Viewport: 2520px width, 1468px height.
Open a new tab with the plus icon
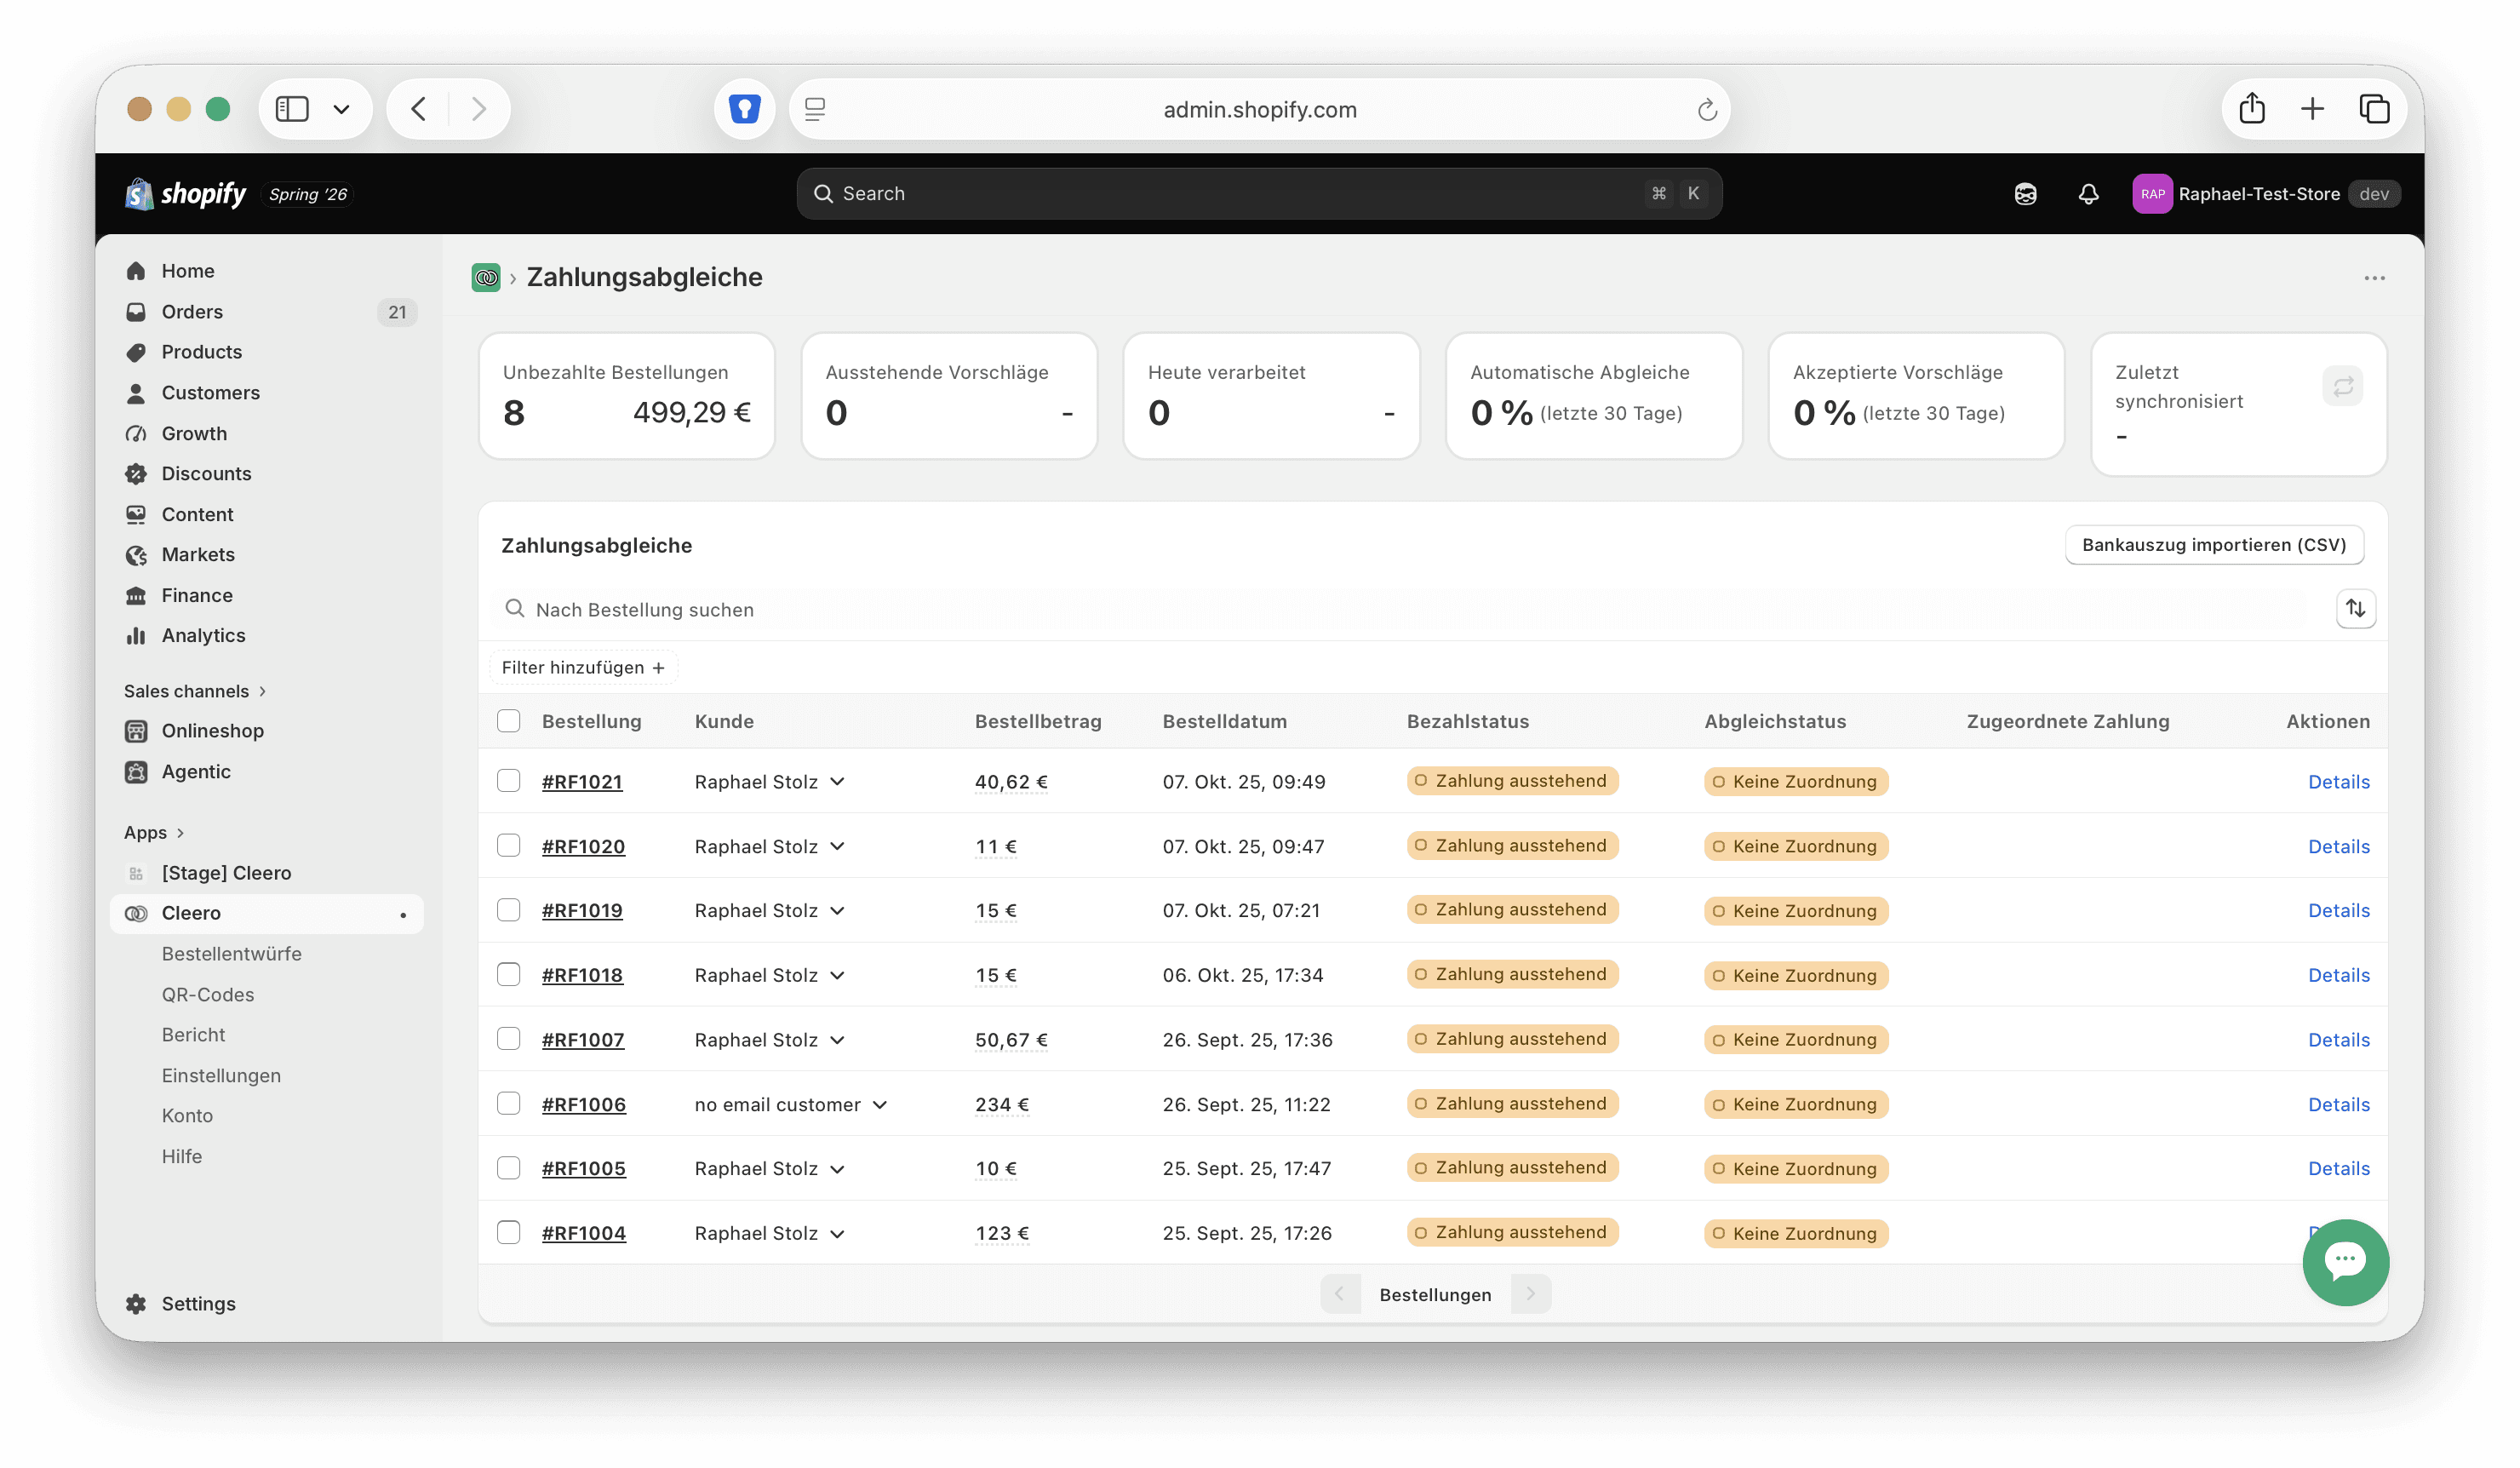2311,108
